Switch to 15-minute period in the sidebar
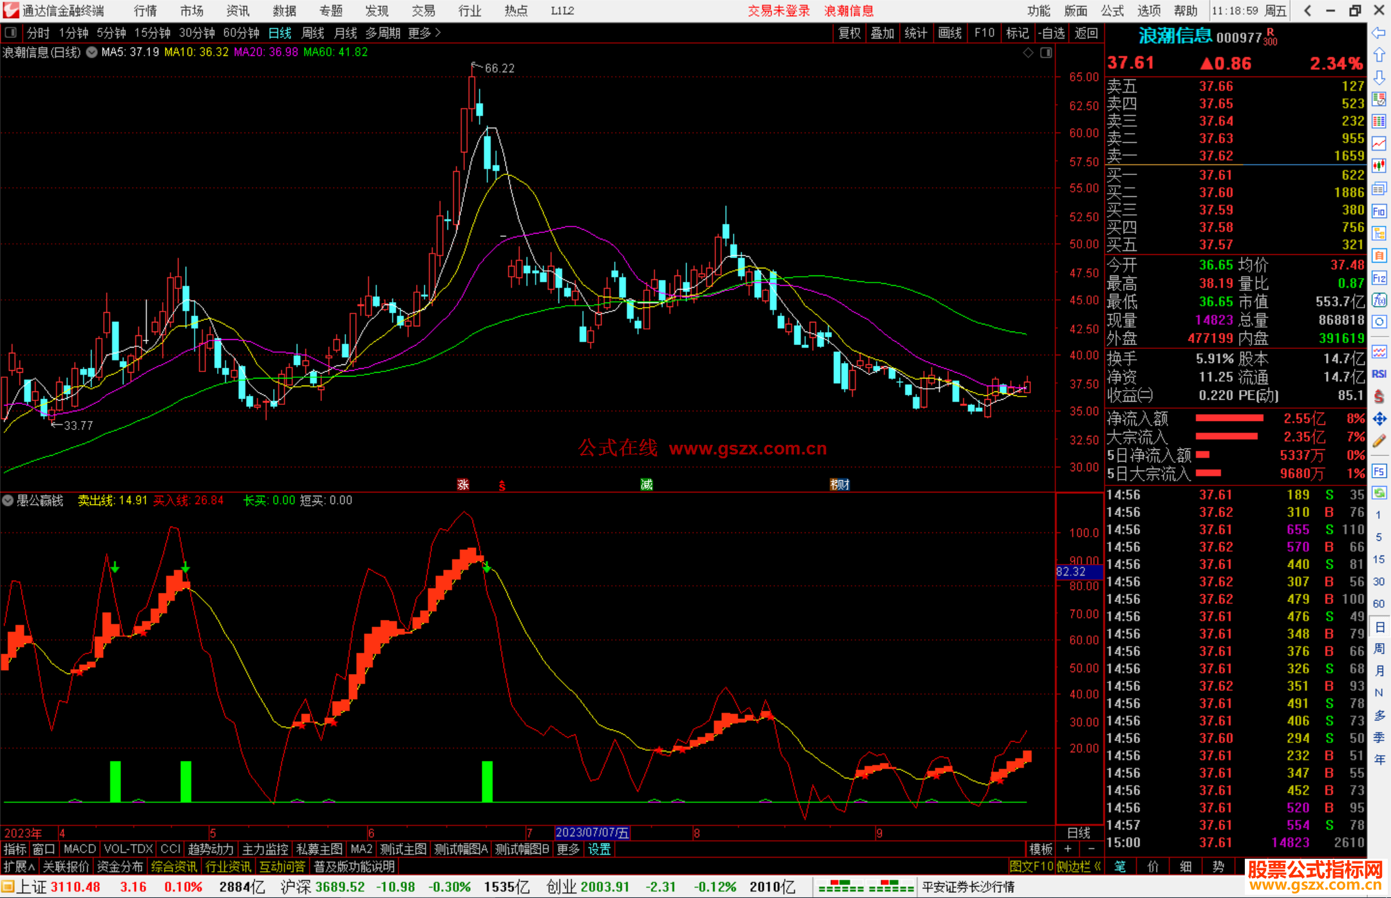 coord(1379,559)
